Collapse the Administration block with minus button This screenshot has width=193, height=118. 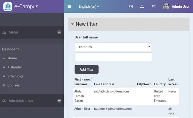pos(59,101)
